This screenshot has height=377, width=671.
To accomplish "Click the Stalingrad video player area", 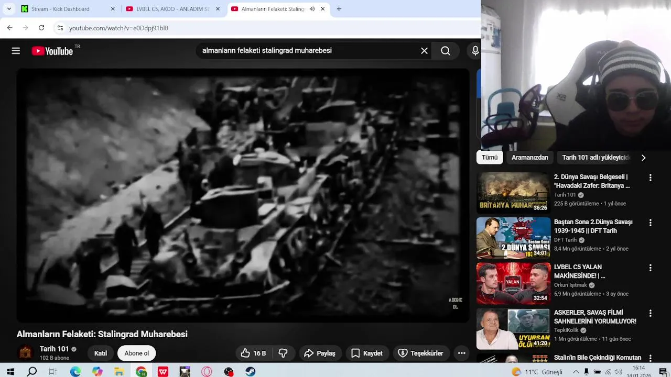I will tap(243, 195).
